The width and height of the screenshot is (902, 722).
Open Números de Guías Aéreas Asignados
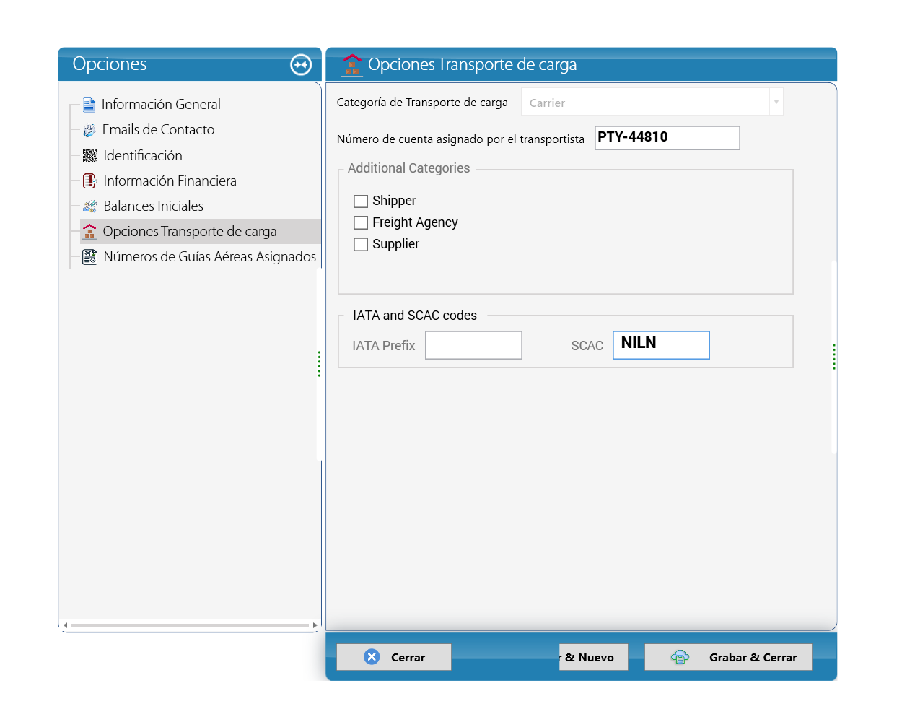[210, 256]
